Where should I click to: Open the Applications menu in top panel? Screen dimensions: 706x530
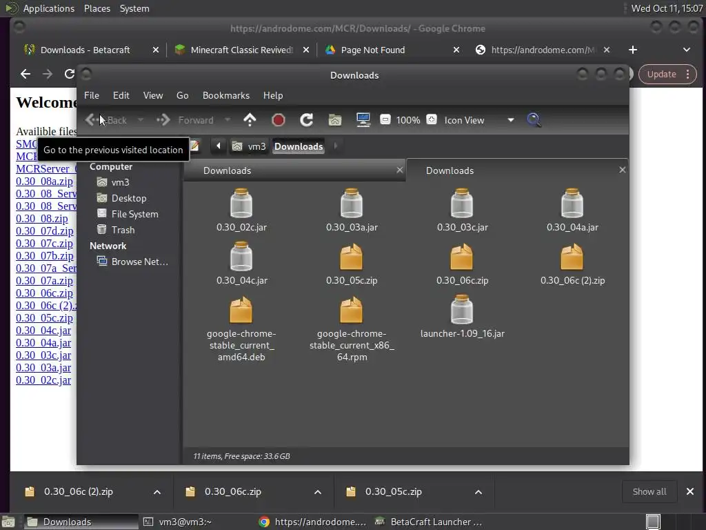[x=49, y=8]
